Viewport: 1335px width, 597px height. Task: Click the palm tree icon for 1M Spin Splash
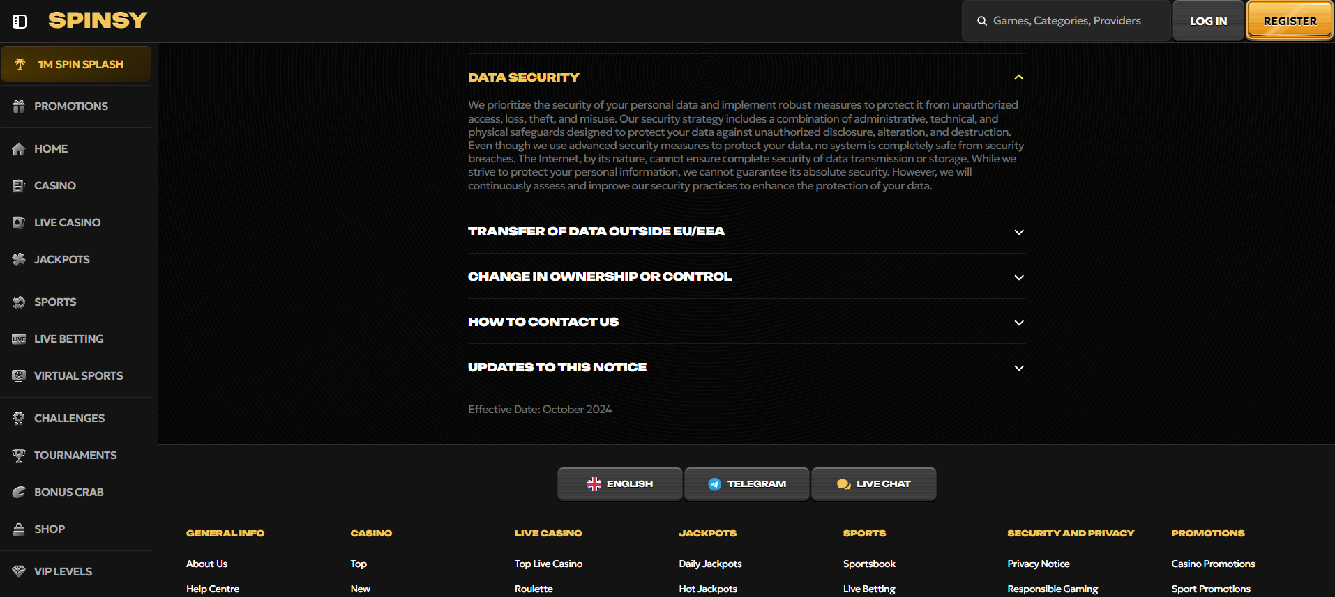coord(20,64)
